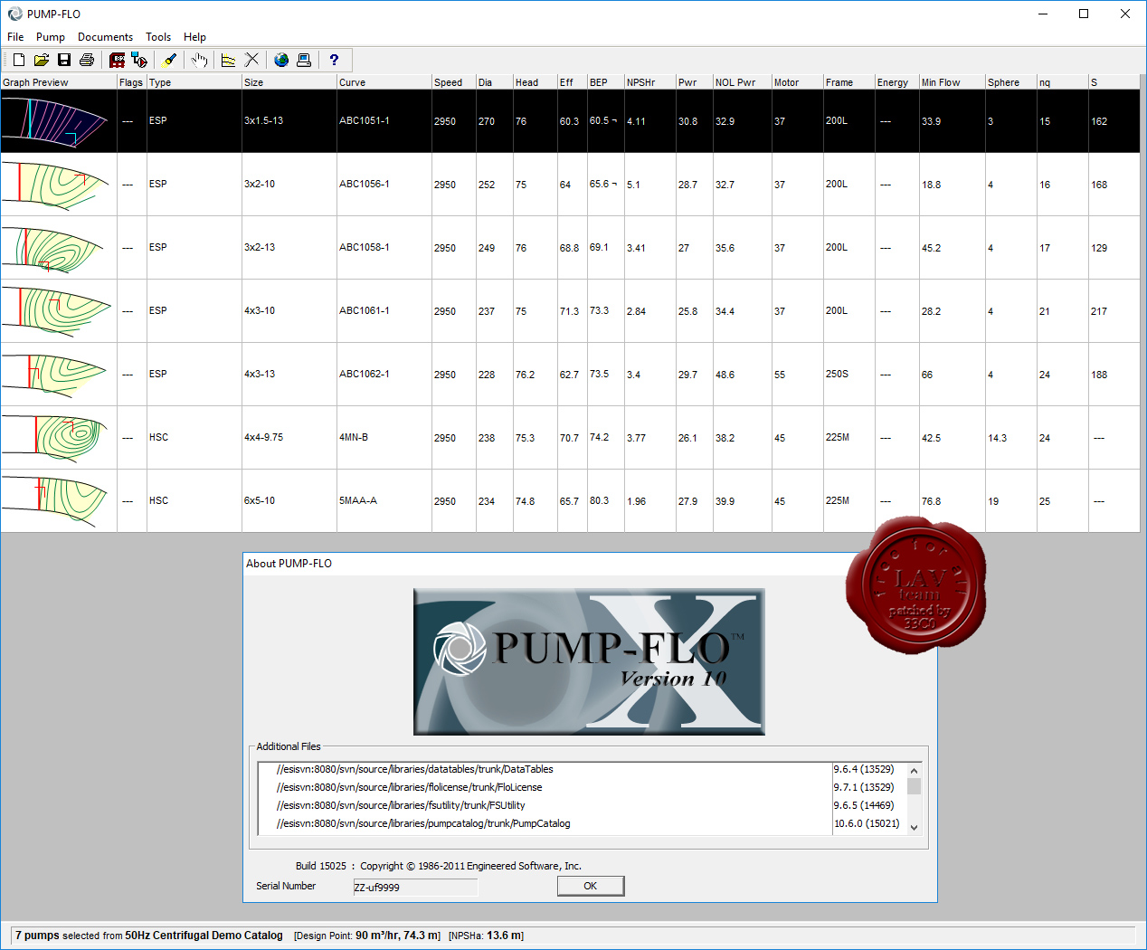Open the Tools menu
Viewport: 1147px width, 950px height.
tap(158, 37)
